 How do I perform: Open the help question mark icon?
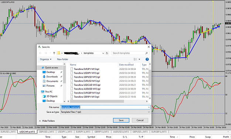click(x=147, y=59)
